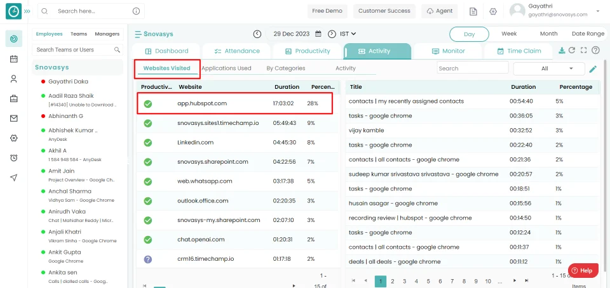The width and height of the screenshot is (610, 288).
Task: Open the Dashboard tab
Action: [166, 51]
